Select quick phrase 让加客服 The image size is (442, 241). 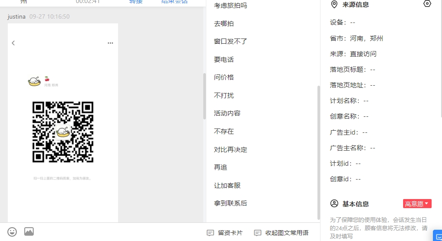coord(227,186)
